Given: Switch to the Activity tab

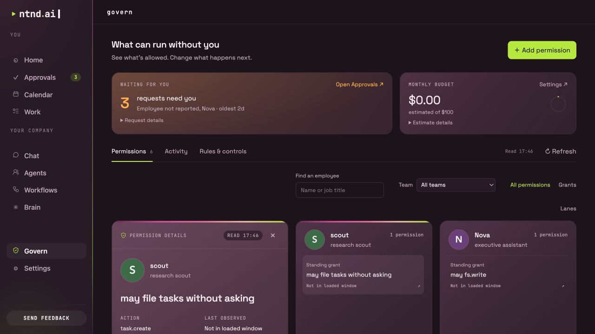Looking at the screenshot, I should pos(176,152).
